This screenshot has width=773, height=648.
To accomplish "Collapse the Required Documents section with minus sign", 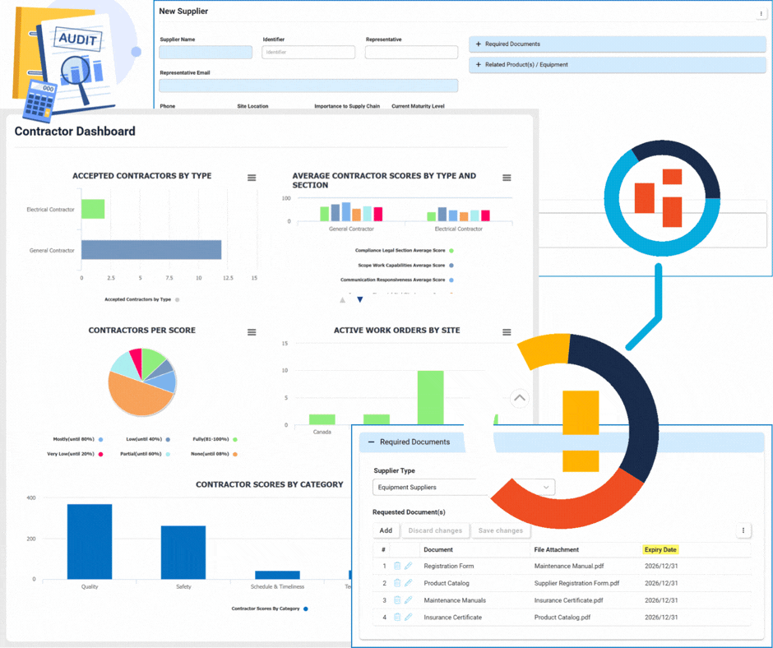I will point(372,442).
